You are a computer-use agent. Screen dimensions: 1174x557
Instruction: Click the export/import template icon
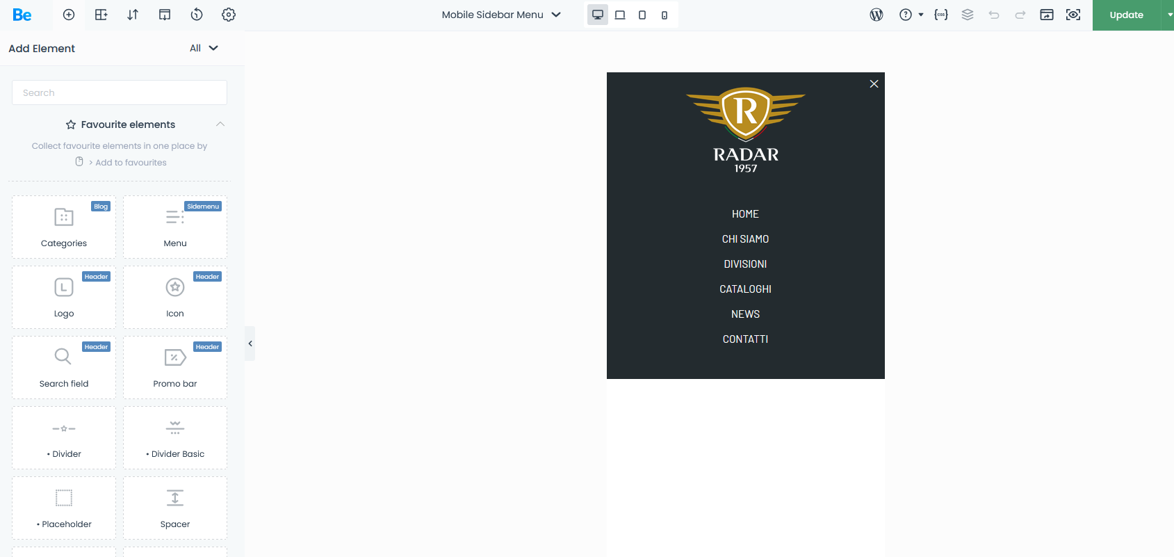[x=165, y=15]
